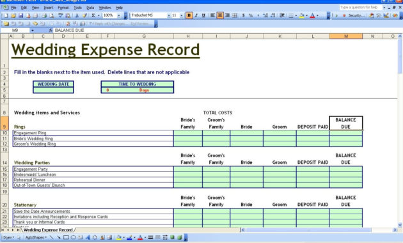
Task: Click the 3-D Style icon
Action: pyautogui.click(x=180, y=238)
